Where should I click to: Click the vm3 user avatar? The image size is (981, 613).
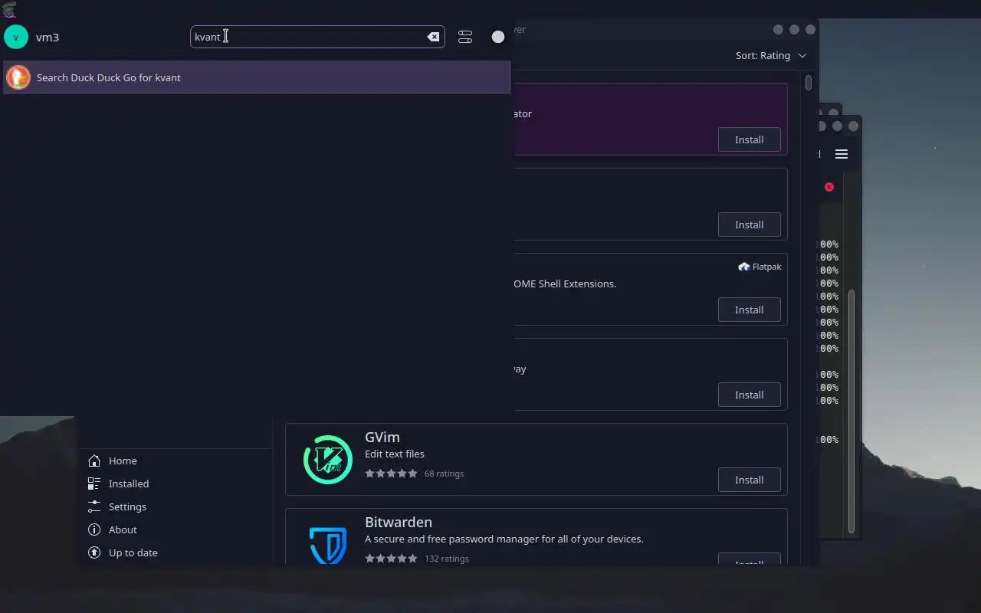[16, 37]
